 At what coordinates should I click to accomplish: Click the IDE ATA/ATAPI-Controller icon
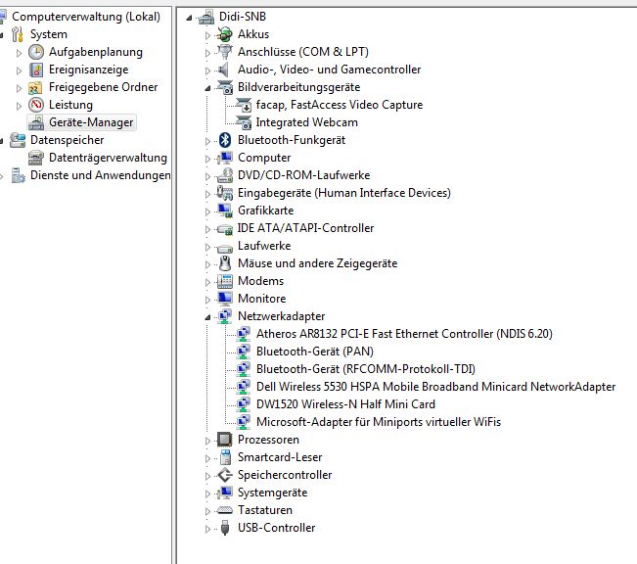coord(224,228)
